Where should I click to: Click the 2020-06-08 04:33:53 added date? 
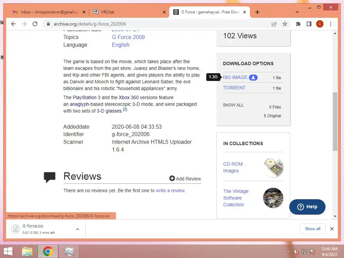point(137,127)
